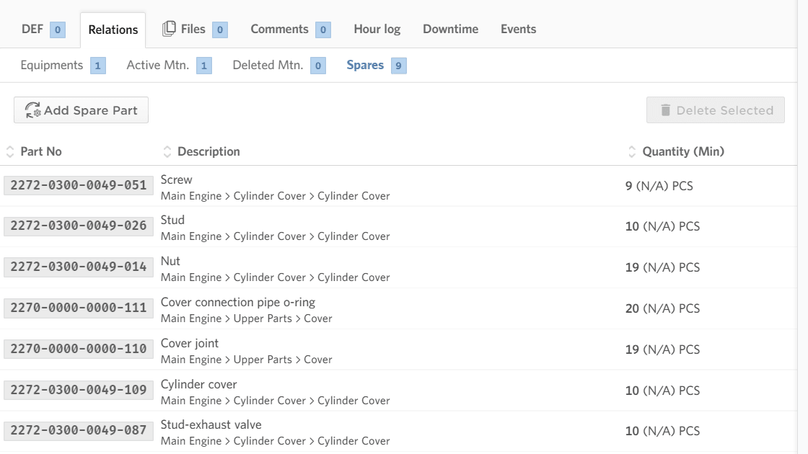Select part number chip 2272-0300-0049-051
The image size is (808, 454).
pos(78,185)
